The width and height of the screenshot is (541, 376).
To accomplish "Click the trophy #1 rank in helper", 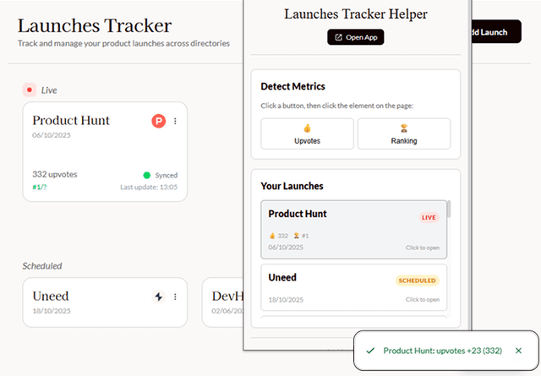I will 301,236.
